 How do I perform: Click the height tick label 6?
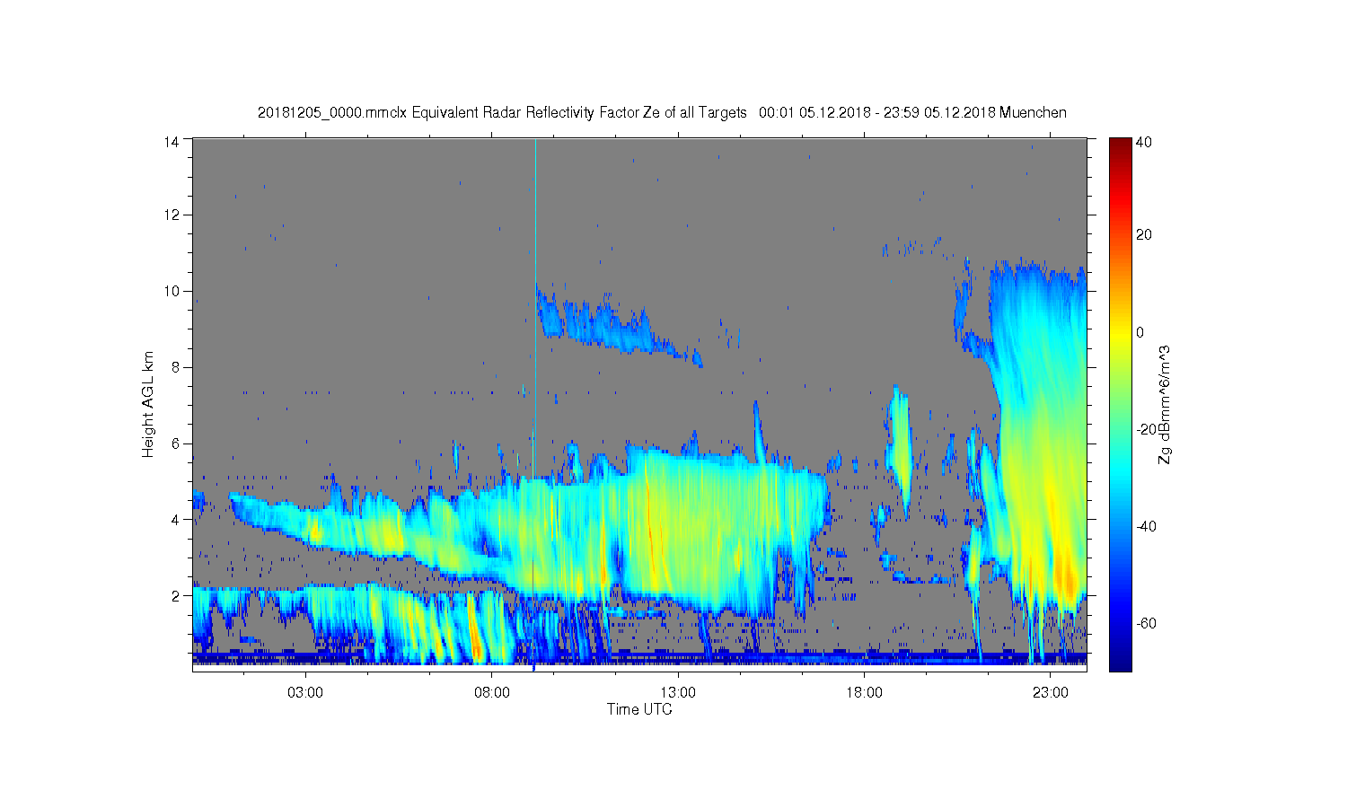click(x=176, y=444)
